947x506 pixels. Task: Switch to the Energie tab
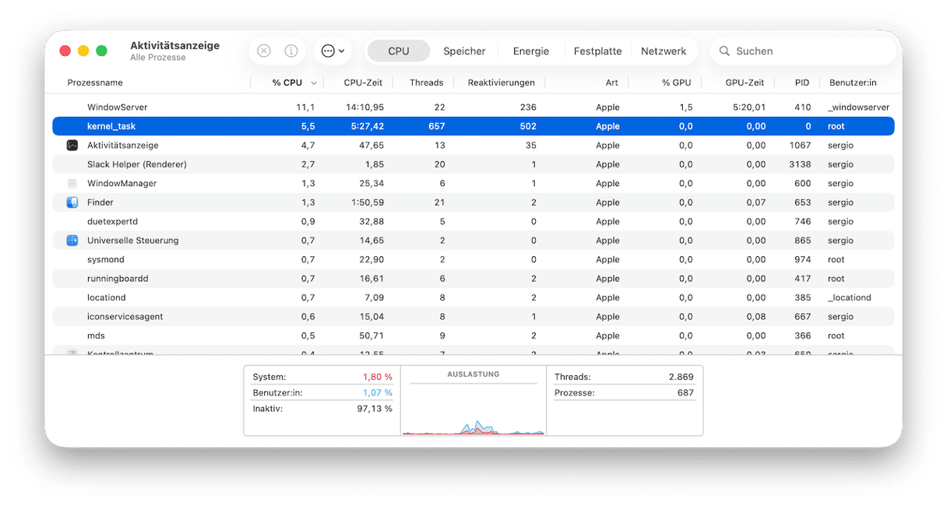coord(530,51)
